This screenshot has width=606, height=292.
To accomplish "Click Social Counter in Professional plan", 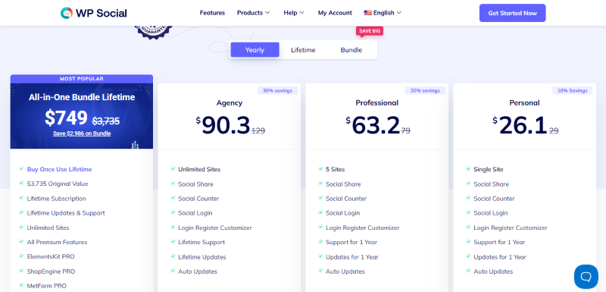I will (346, 199).
